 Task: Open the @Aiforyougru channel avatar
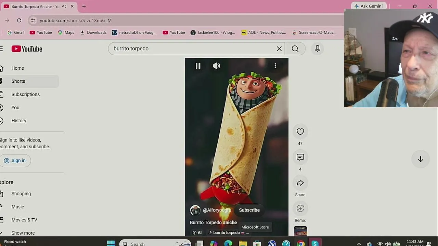195,210
